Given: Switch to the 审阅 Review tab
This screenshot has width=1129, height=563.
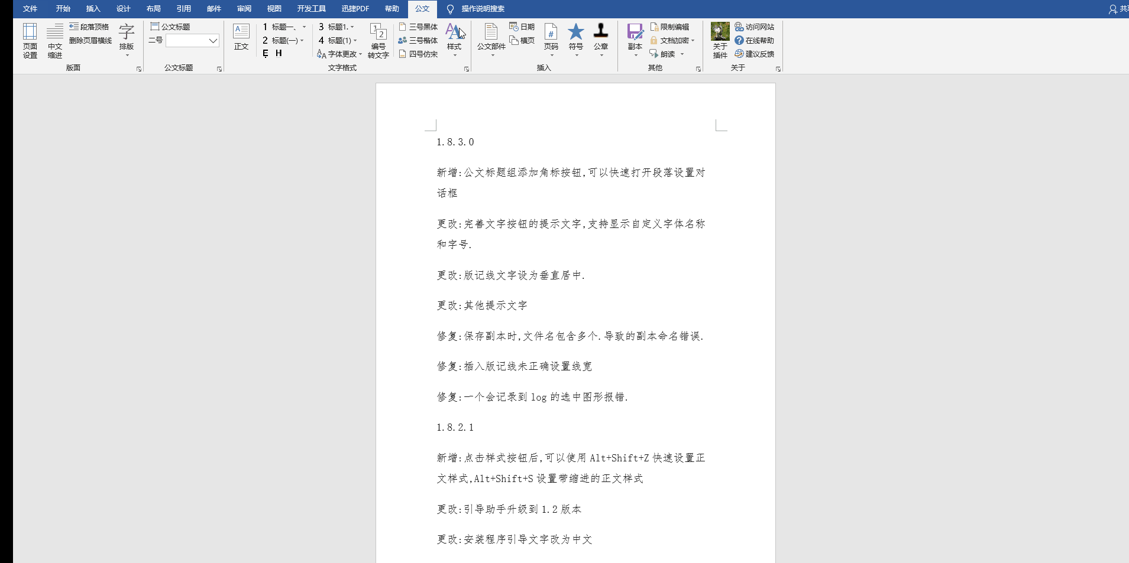Looking at the screenshot, I should (x=244, y=9).
